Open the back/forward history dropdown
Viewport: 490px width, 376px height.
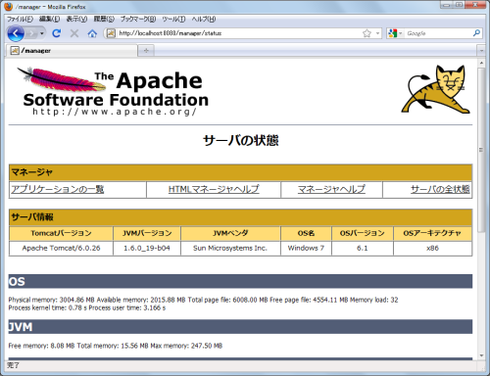pos(42,33)
